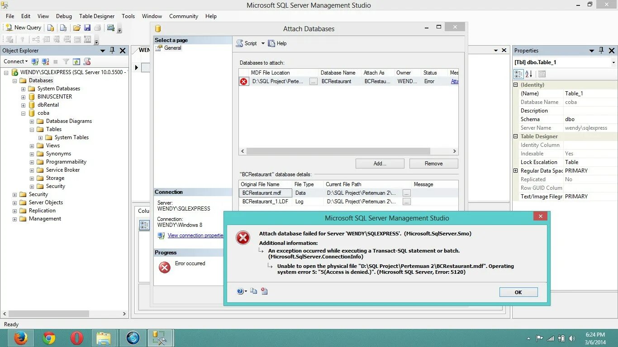Click the red error icon in BCRestaurant row
618x347 pixels.
[244, 81]
